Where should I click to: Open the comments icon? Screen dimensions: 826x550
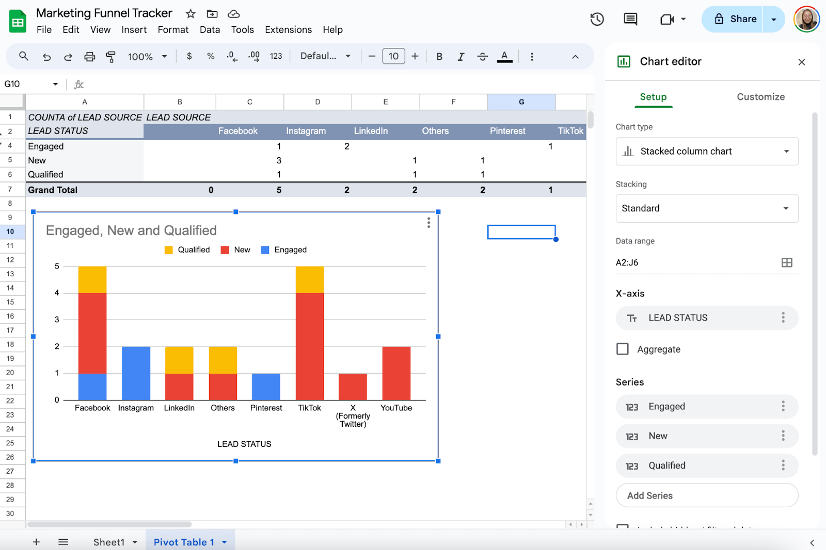coord(630,19)
